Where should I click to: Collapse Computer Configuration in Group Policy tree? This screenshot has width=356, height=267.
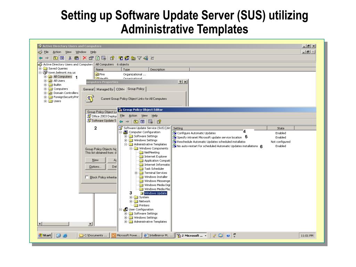tap(121, 132)
